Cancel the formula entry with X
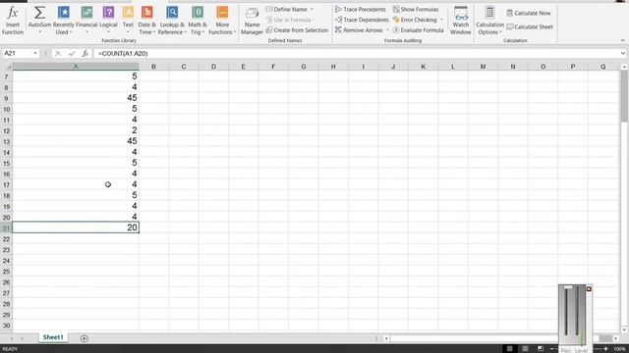The image size is (629, 353). click(58, 53)
